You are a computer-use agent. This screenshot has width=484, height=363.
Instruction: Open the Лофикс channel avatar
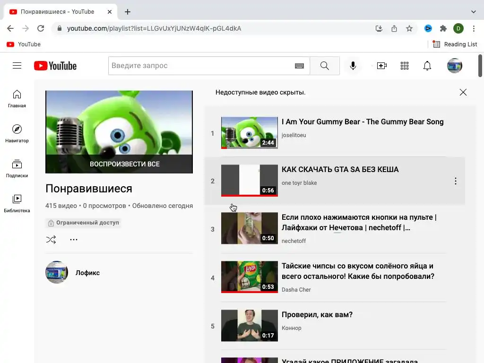pos(57,272)
